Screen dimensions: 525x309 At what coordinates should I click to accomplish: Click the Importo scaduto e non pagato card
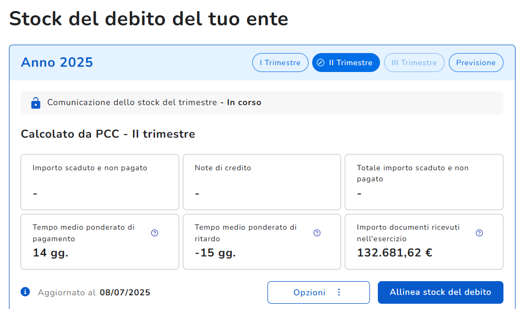[x=100, y=182]
